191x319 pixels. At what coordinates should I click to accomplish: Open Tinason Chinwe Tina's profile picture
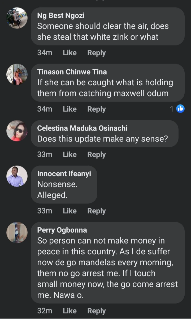[17, 74]
